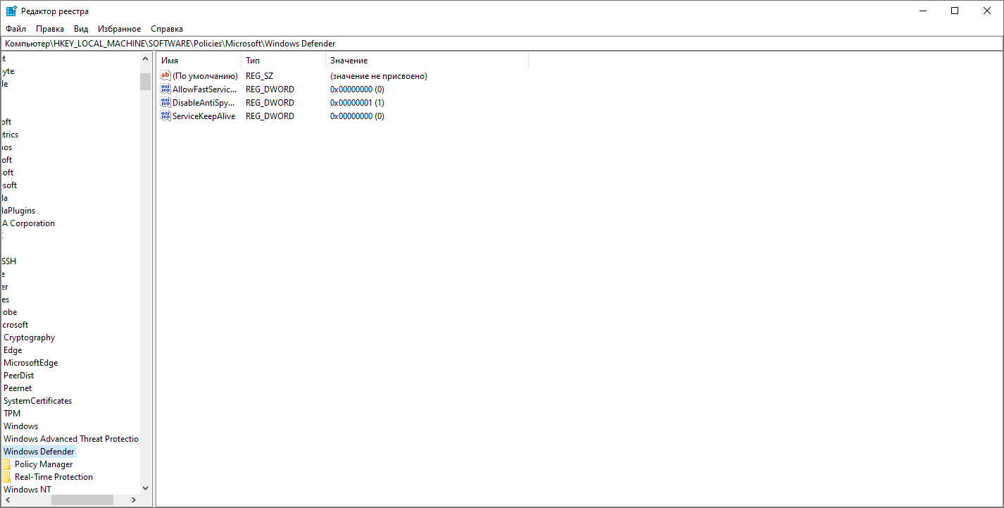Minimize the Registry Editor window
Screen dimensions: 1004x508
pyautogui.click(x=922, y=11)
